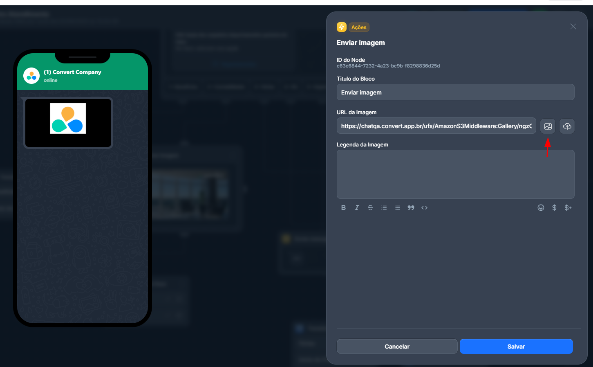The width and height of the screenshot is (593, 367).
Task: Insert numbered list in legend
Action: 384,208
